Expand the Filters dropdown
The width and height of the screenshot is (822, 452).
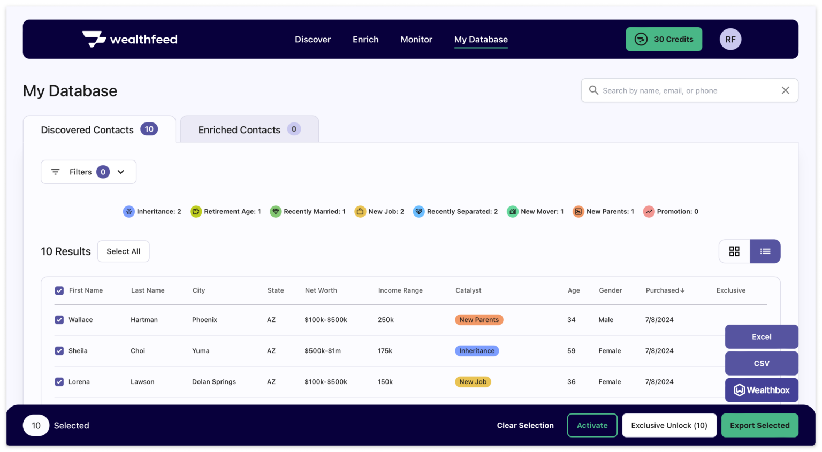121,172
